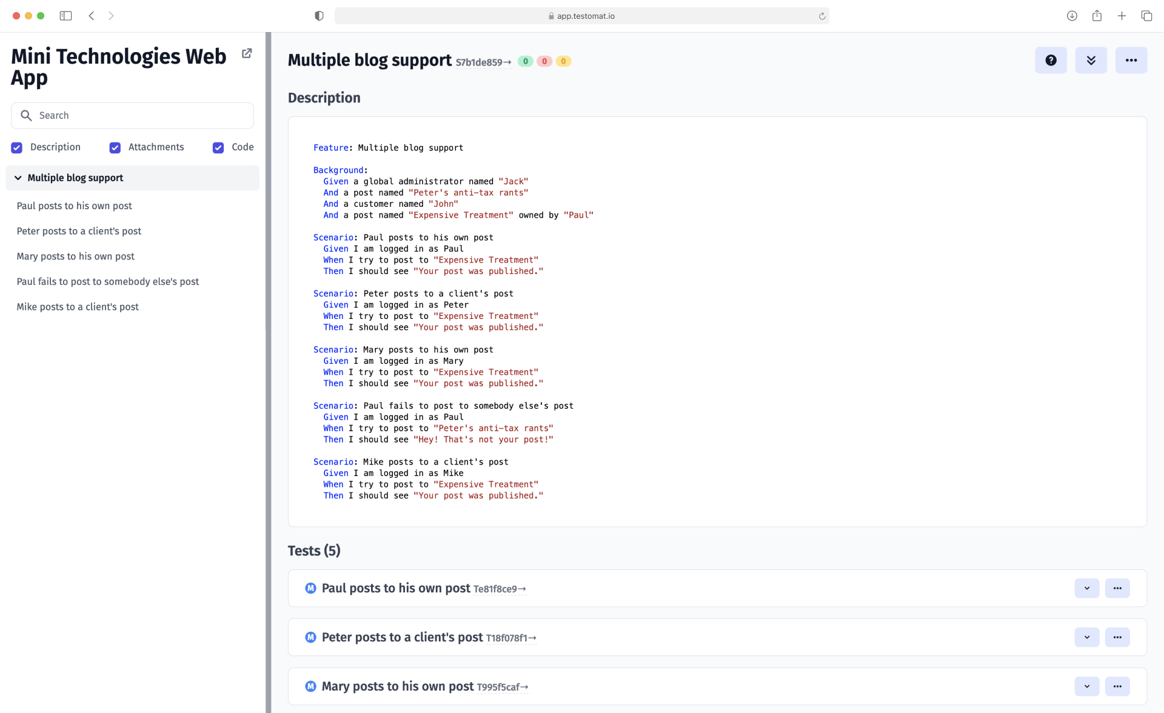Toggle the Code checkbox off
The width and height of the screenshot is (1164, 713).
pos(218,147)
